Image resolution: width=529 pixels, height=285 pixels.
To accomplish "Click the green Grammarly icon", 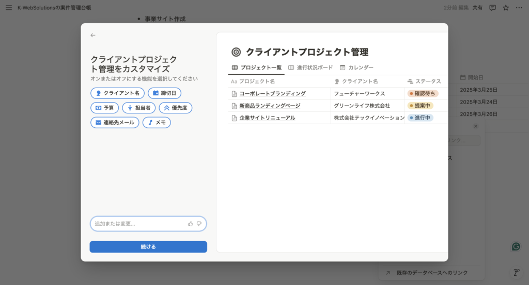I will [x=516, y=246].
